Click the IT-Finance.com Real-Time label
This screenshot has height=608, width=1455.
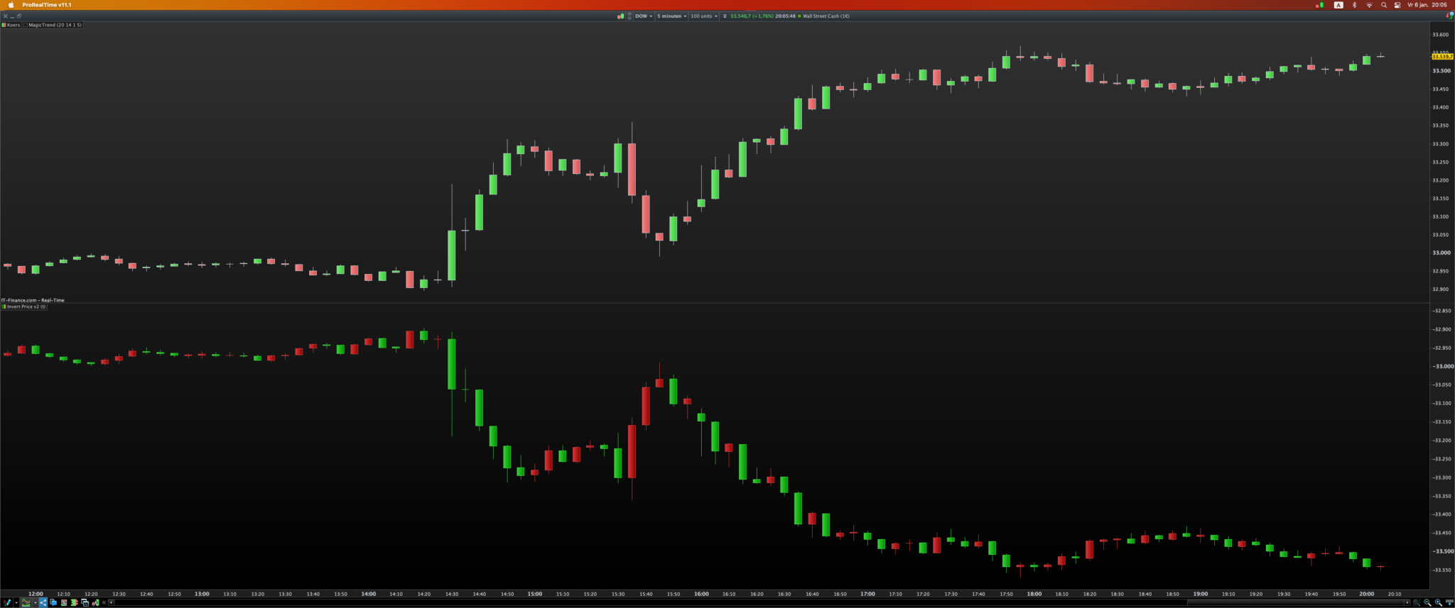tap(33, 300)
